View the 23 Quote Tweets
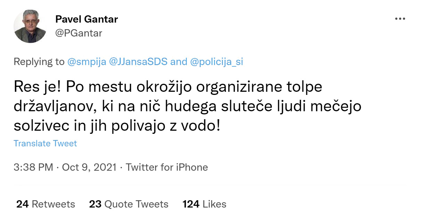This screenshot has width=421, height=219. tap(129, 204)
